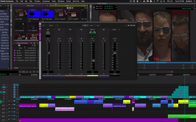The width and height of the screenshot is (196, 122).
Task: Select Live mode in Audio Mixer
Action: [98, 25]
